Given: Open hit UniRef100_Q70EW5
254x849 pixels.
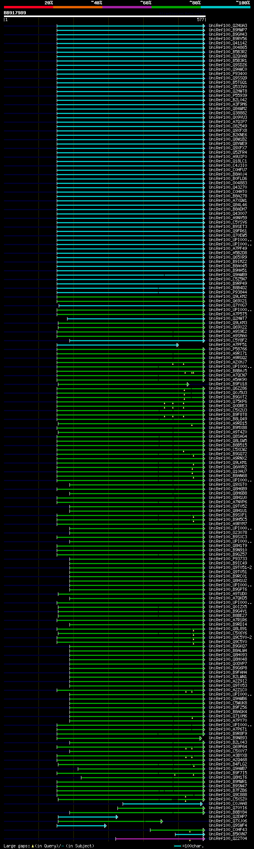Looking at the screenshot, I should [228, 236].
